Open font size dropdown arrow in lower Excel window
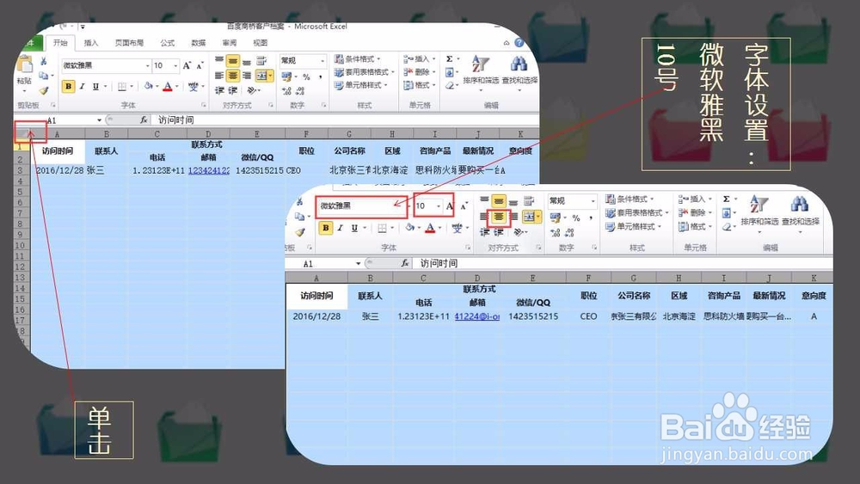The image size is (860, 484). 439,206
